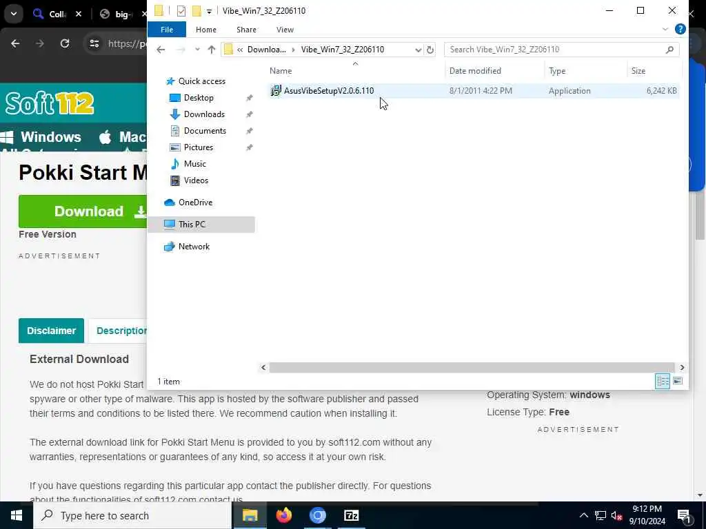Open Desktop in navigation pane
The height and width of the screenshot is (529, 706).
click(x=199, y=98)
